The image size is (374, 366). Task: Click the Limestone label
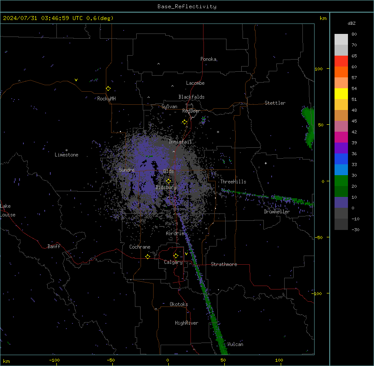pos(66,155)
